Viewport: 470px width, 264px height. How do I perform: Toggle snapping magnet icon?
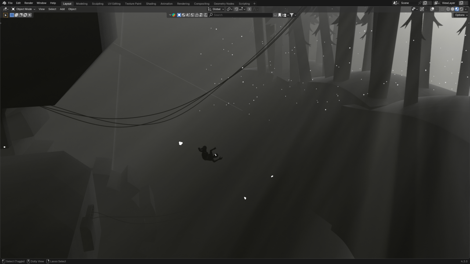coord(236,9)
